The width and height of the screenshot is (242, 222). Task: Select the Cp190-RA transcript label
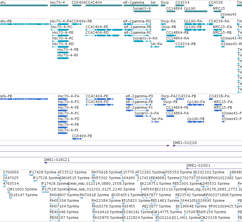[193, 21]
